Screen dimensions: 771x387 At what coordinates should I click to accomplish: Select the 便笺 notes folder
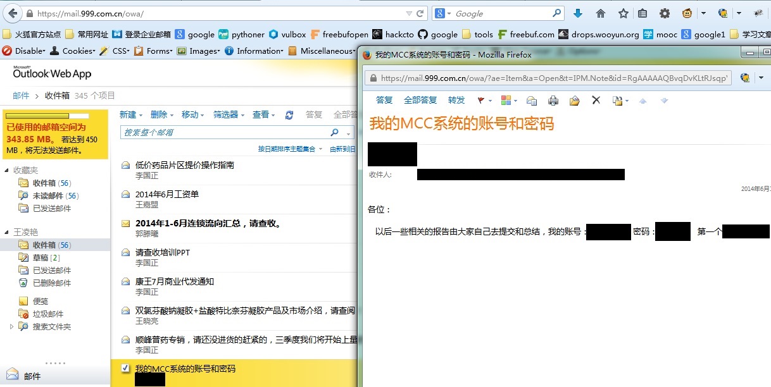click(x=34, y=302)
